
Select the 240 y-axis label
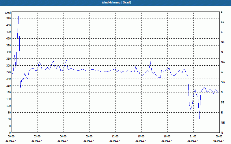9,79
